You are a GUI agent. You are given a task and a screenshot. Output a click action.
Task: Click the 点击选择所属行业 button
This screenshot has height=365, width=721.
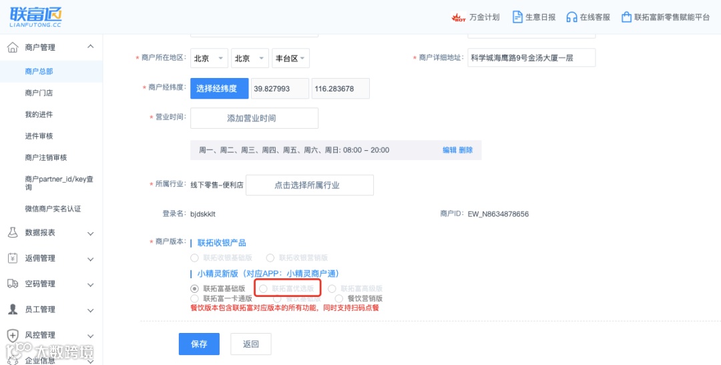(x=310, y=186)
